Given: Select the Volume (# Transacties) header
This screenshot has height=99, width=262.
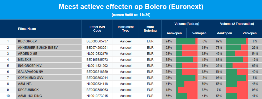Looking at the screenshot, I should 237,24.
